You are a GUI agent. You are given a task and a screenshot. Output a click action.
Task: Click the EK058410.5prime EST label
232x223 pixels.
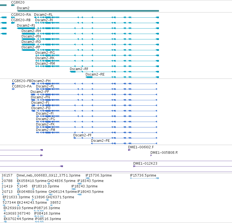(32, 181)
